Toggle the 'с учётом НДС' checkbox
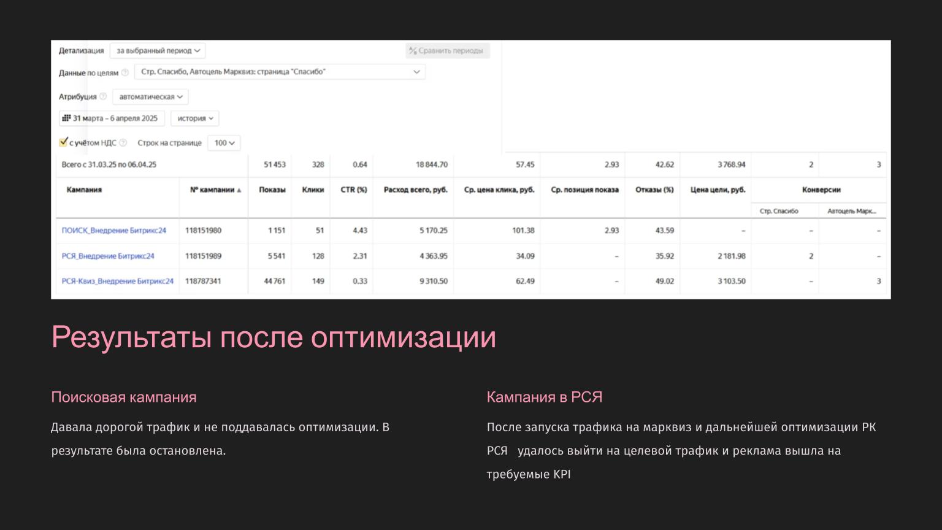This screenshot has width=942, height=530. point(63,142)
